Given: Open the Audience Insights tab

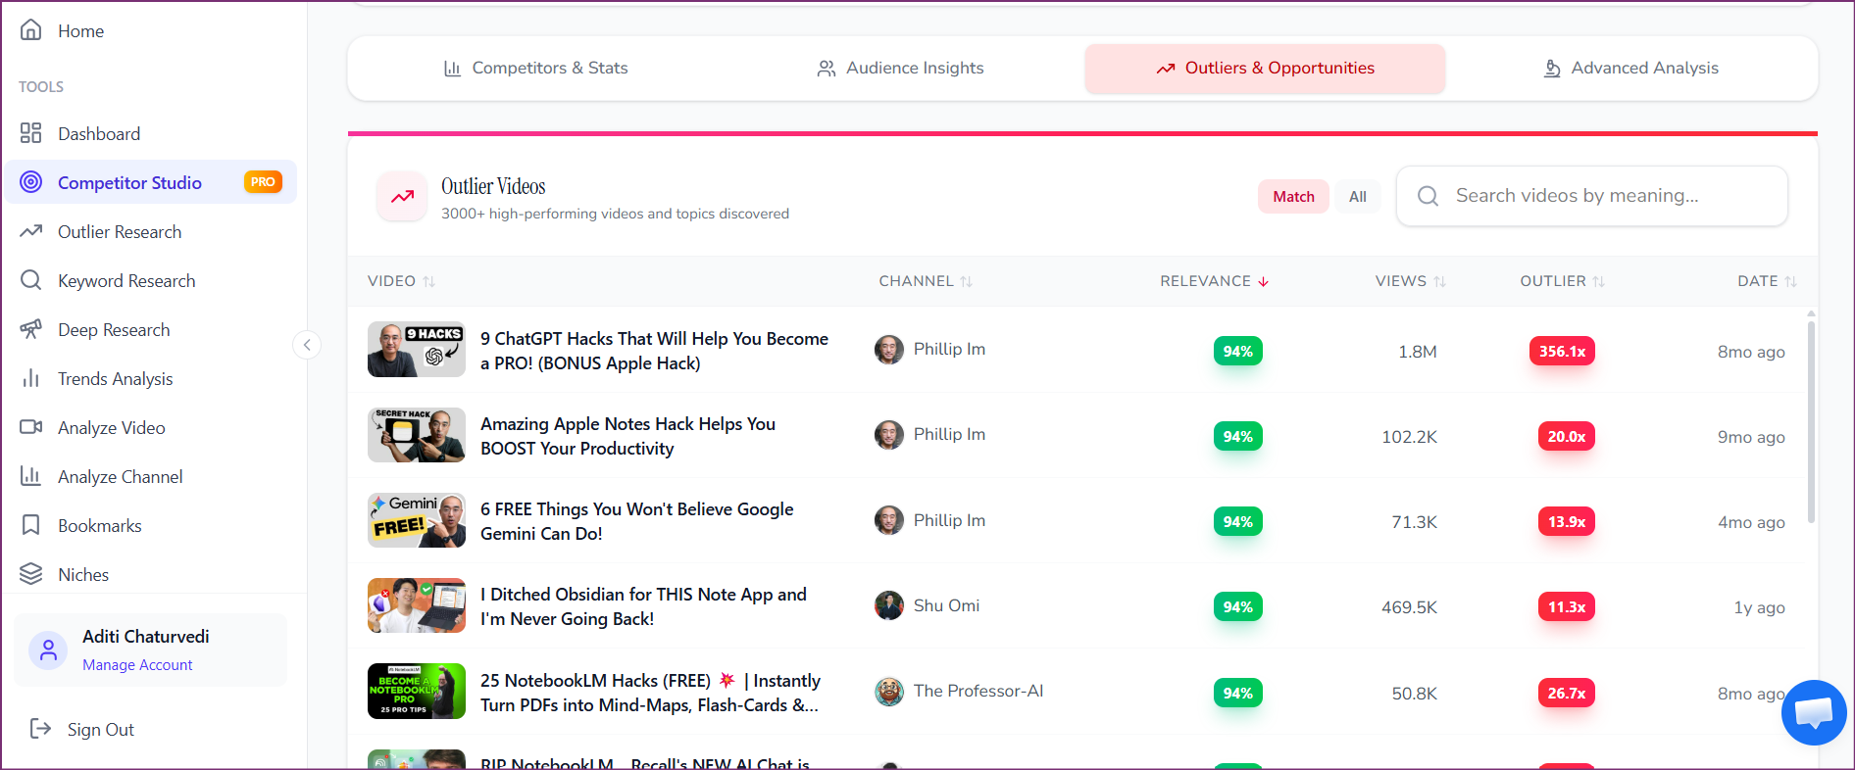Looking at the screenshot, I should pos(900,68).
